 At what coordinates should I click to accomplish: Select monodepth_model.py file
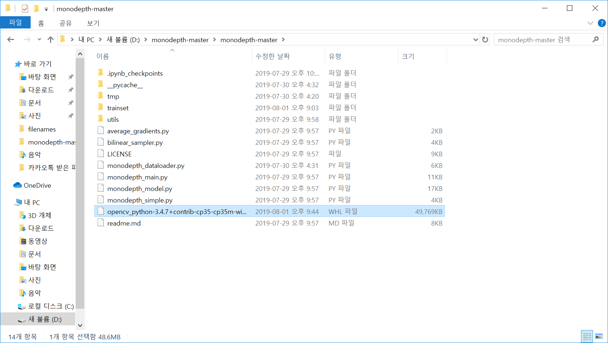click(x=140, y=189)
